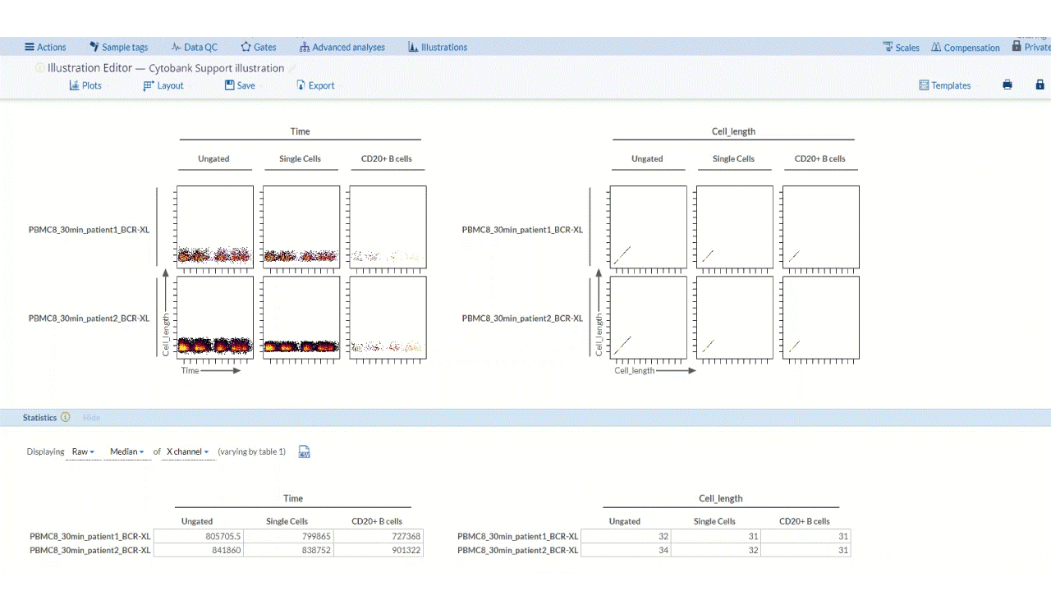Open the Private sharing lock setting
This screenshot has width=1051, height=591.
1032,47
